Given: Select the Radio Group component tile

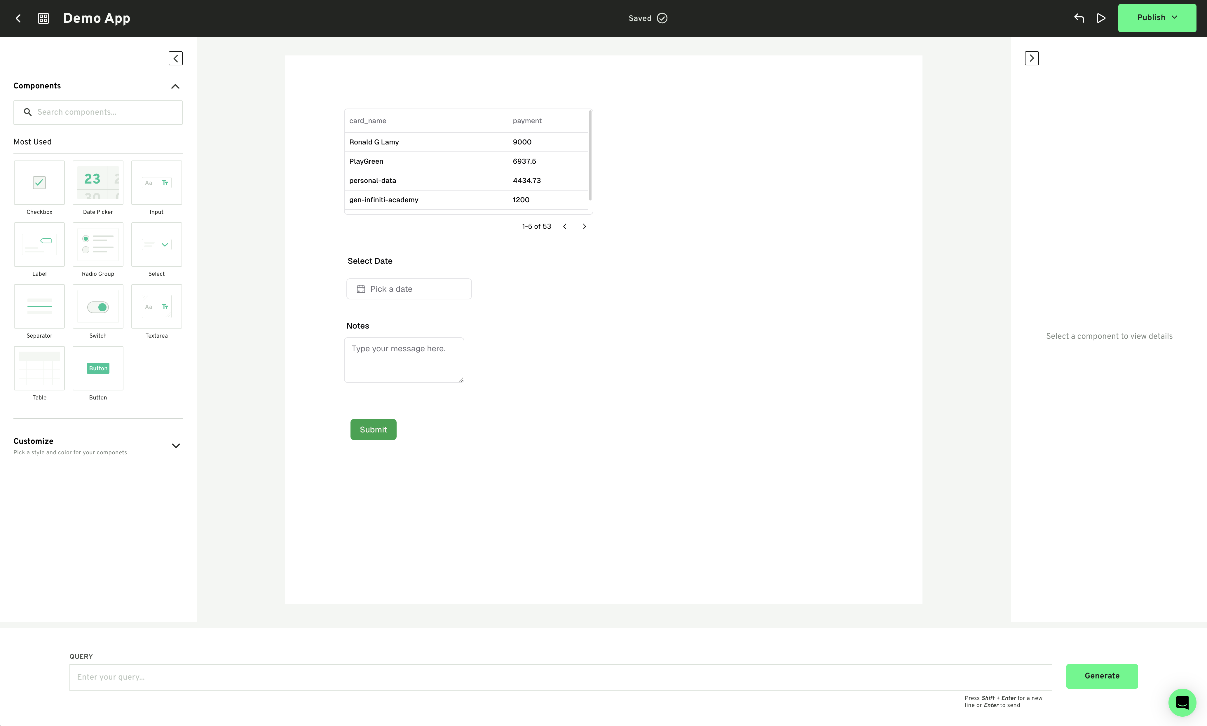Looking at the screenshot, I should click(x=98, y=245).
